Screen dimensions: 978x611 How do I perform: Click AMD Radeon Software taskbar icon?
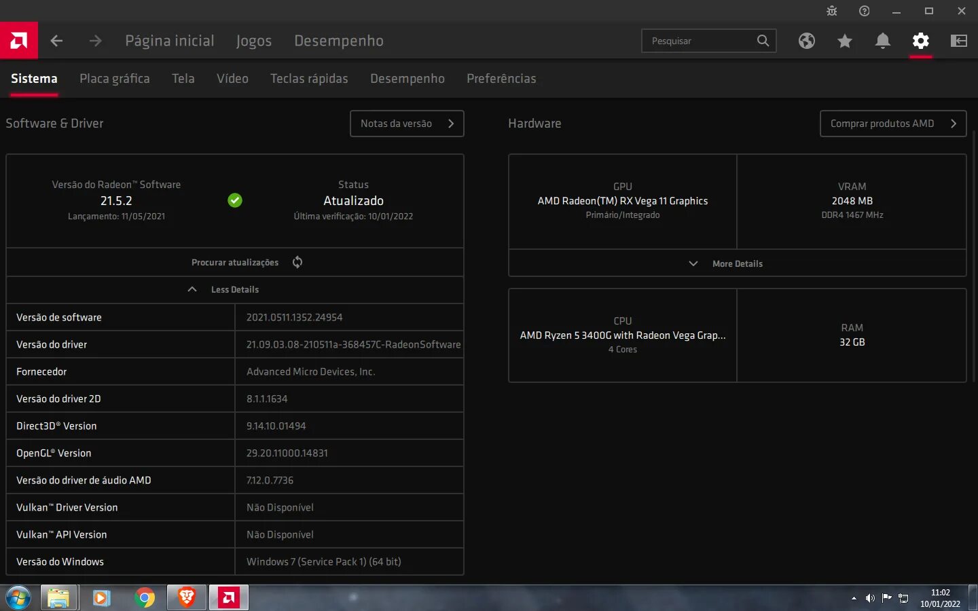[229, 598]
